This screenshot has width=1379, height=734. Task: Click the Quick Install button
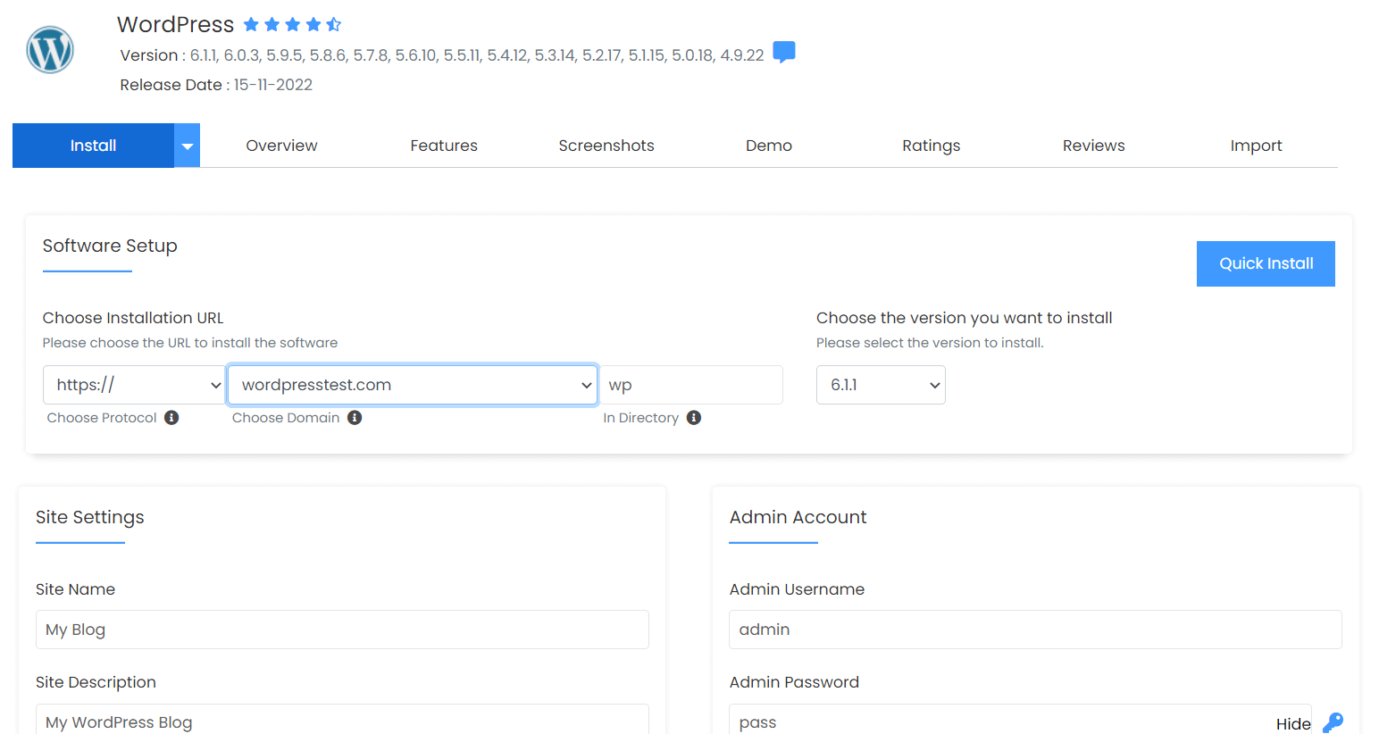[1266, 263]
